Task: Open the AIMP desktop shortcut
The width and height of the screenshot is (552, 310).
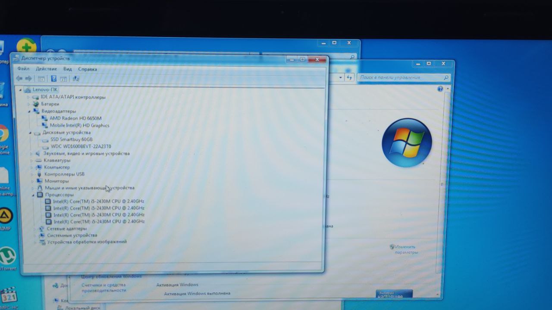Action: (6, 215)
